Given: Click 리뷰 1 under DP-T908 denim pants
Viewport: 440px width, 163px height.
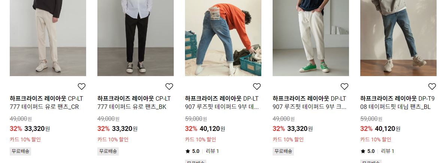Looking at the screenshot, I should 387,151.
